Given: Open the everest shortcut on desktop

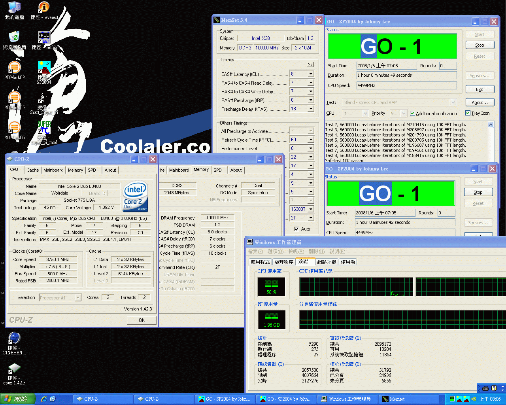Looking at the screenshot, I should (x=44, y=10).
